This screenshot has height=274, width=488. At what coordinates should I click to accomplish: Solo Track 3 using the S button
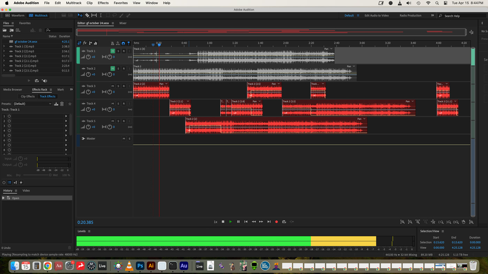click(x=118, y=86)
